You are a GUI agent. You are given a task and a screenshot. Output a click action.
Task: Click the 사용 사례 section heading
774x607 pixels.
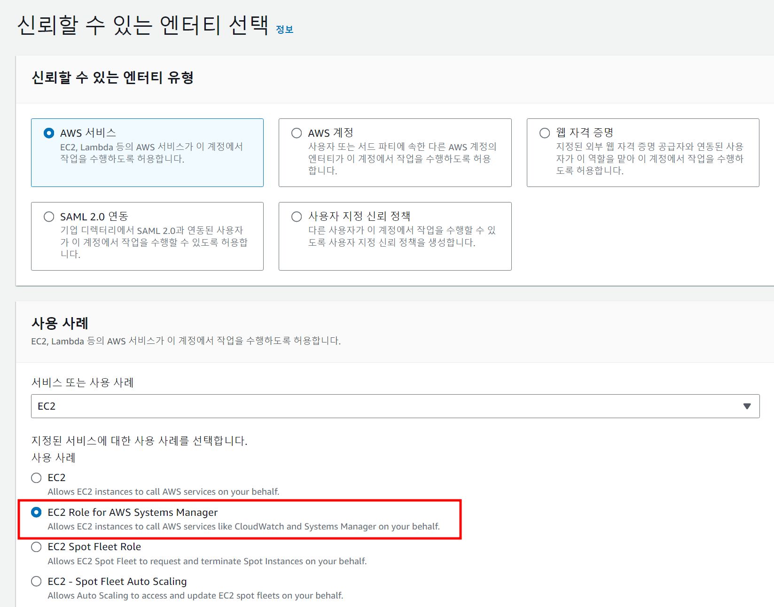point(60,323)
